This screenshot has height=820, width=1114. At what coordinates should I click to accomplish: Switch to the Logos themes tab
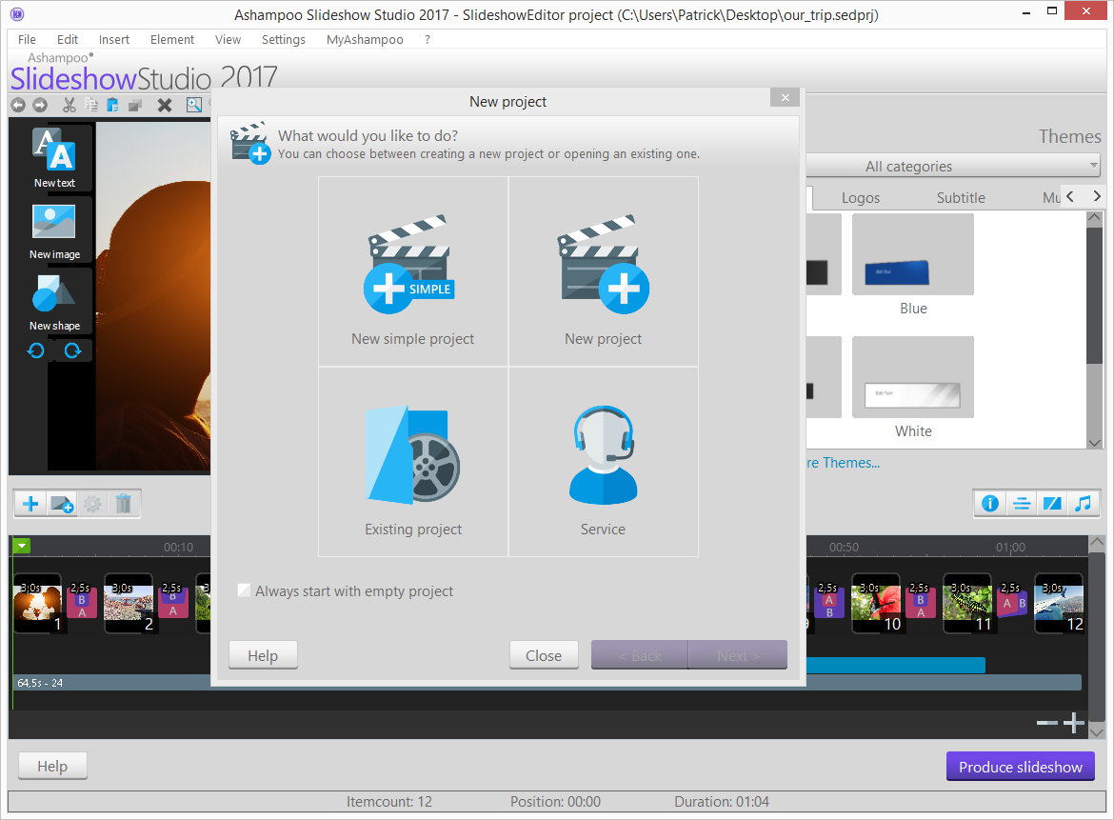[861, 197]
